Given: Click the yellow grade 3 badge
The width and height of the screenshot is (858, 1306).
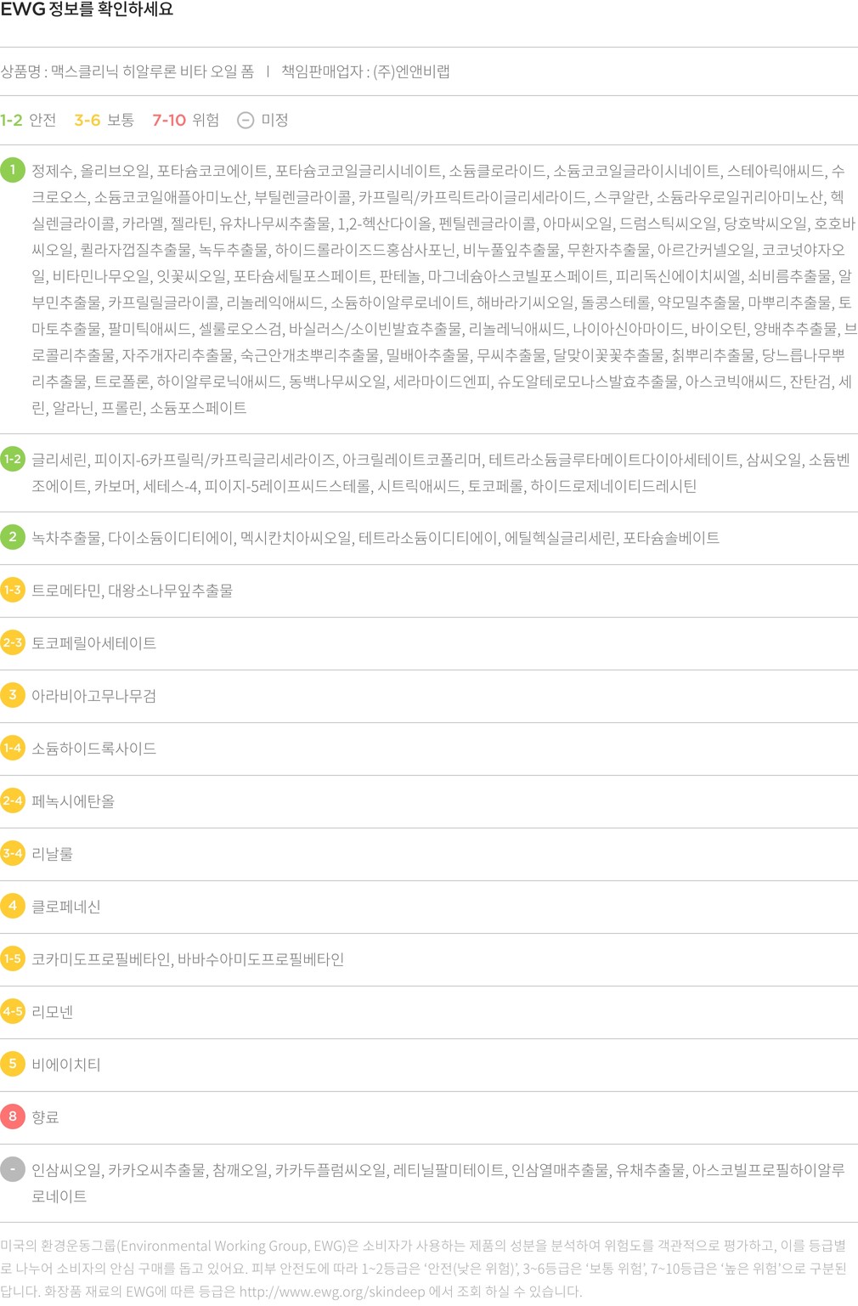Looking at the screenshot, I should [13, 695].
